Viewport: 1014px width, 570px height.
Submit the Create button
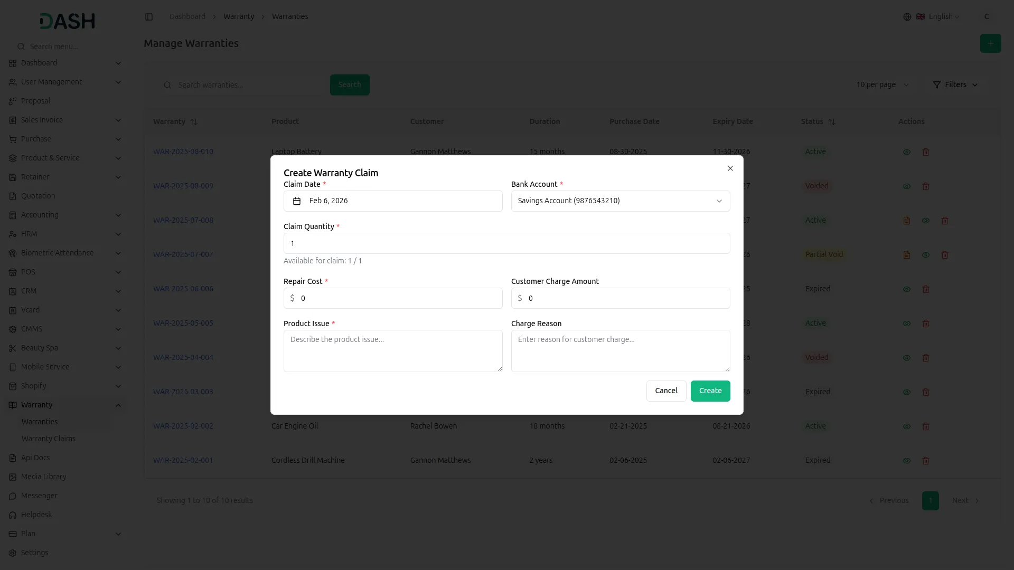click(710, 391)
